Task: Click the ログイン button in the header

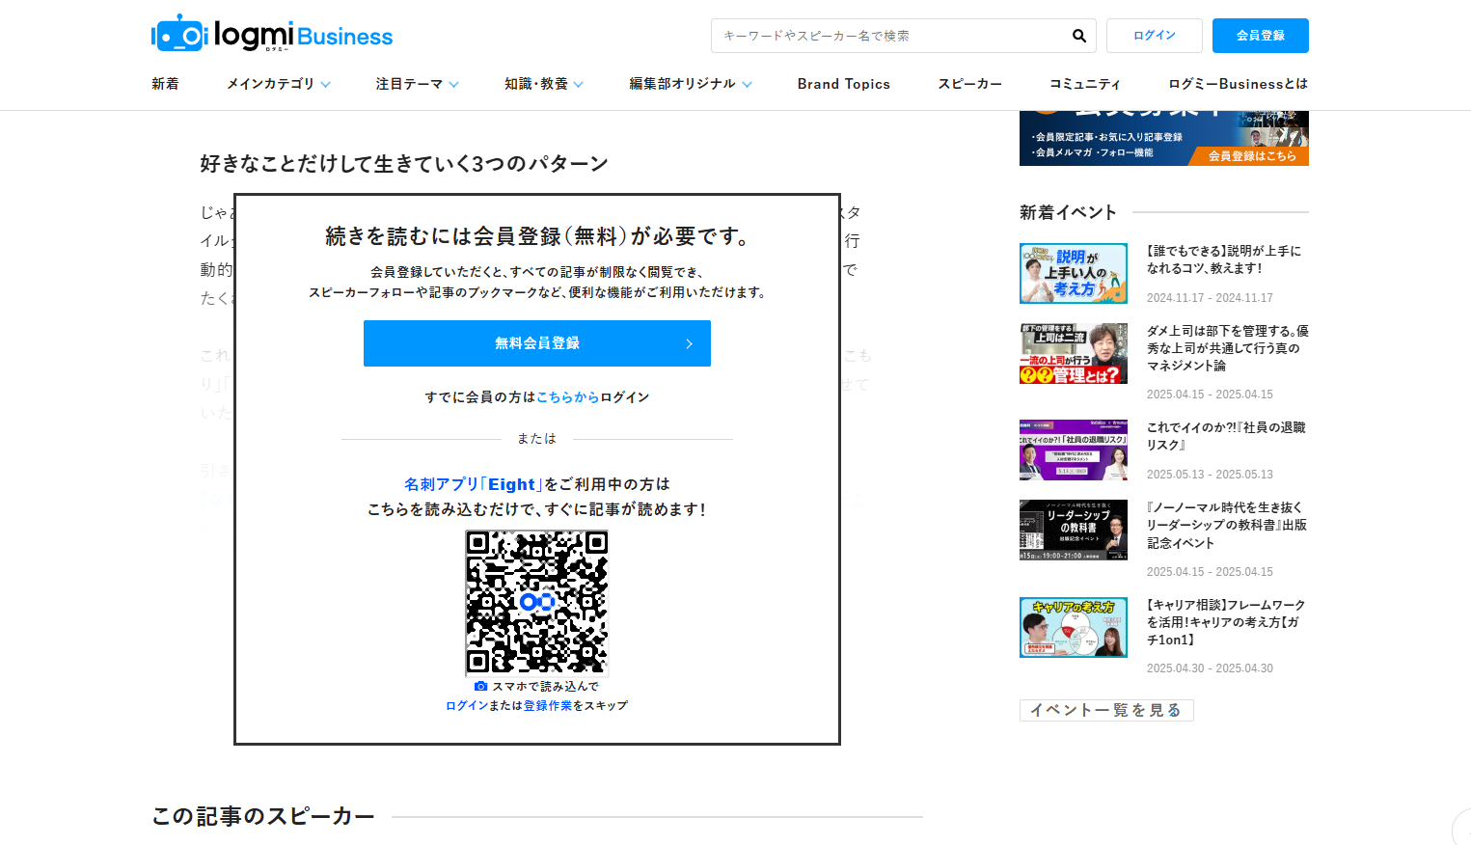Action: point(1155,36)
